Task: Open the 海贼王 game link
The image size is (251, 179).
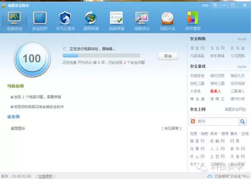Action: (217, 99)
